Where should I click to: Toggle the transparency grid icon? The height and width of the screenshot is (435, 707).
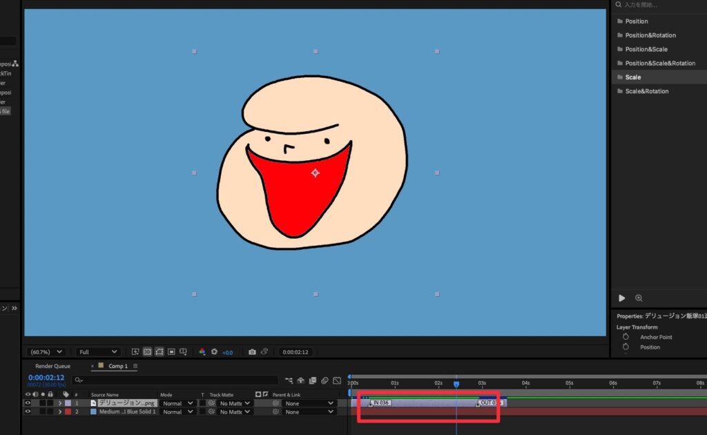click(147, 352)
